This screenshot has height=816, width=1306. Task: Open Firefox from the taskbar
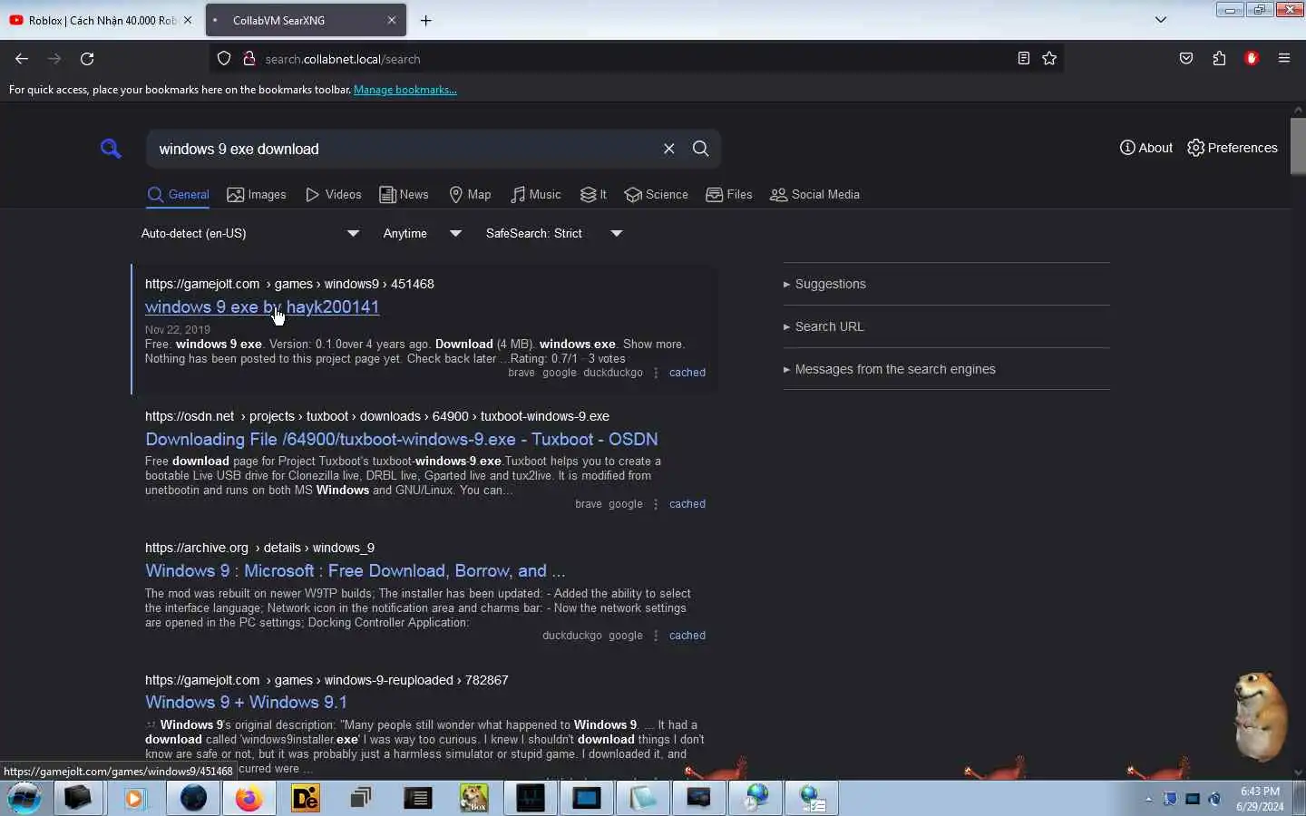click(x=249, y=798)
